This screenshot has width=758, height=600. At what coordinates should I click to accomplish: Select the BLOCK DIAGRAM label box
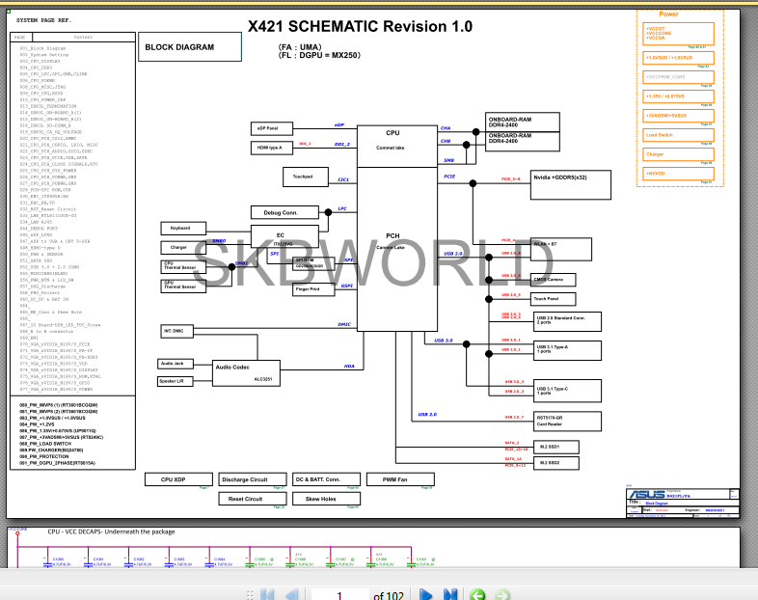pyautogui.click(x=189, y=47)
